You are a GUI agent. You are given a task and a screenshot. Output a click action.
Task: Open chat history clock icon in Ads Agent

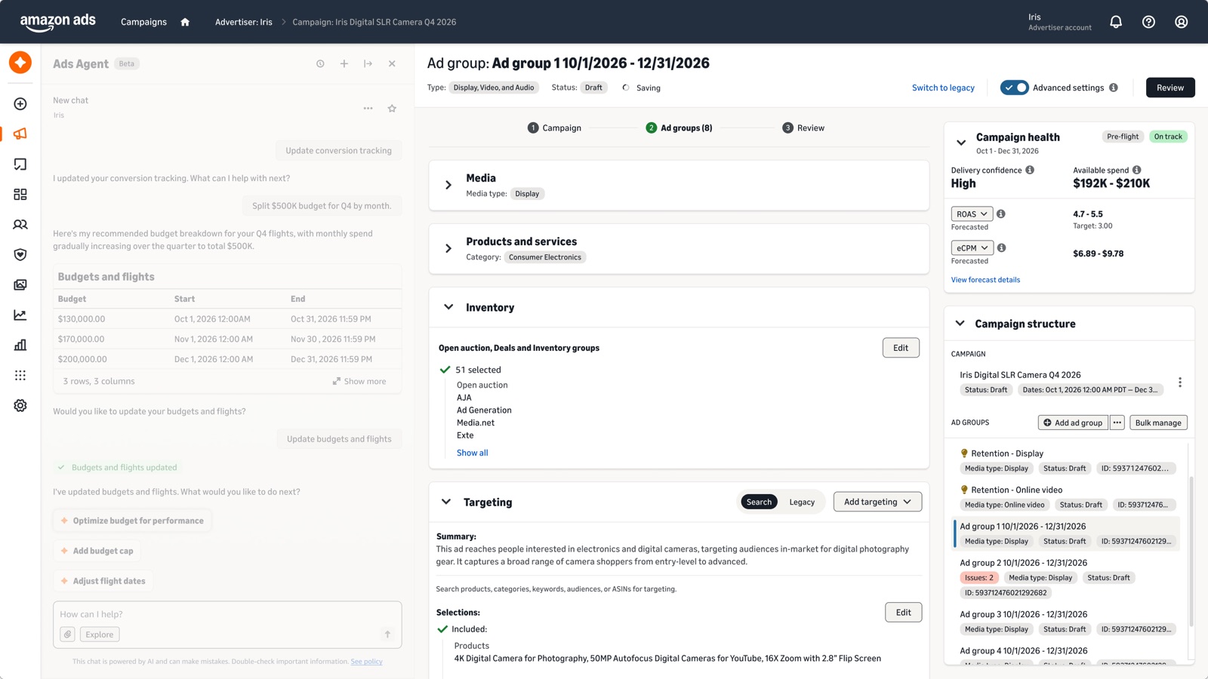coord(320,64)
